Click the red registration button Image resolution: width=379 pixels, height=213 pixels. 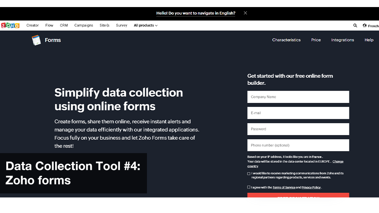(x=298, y=195)
